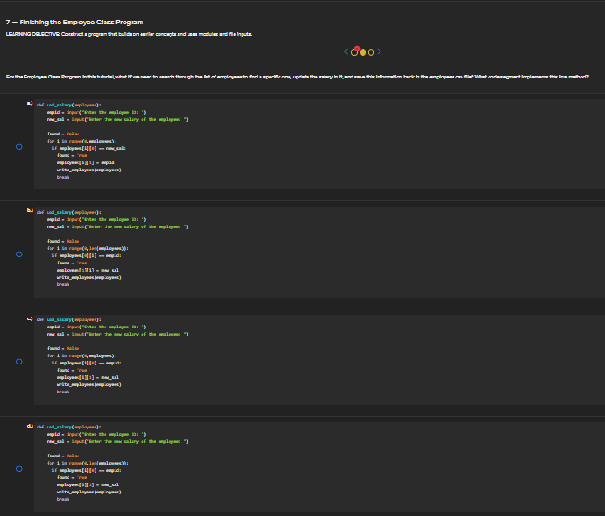Click the red incorrect marker badge
605x516 pixels.
[357, 49]
